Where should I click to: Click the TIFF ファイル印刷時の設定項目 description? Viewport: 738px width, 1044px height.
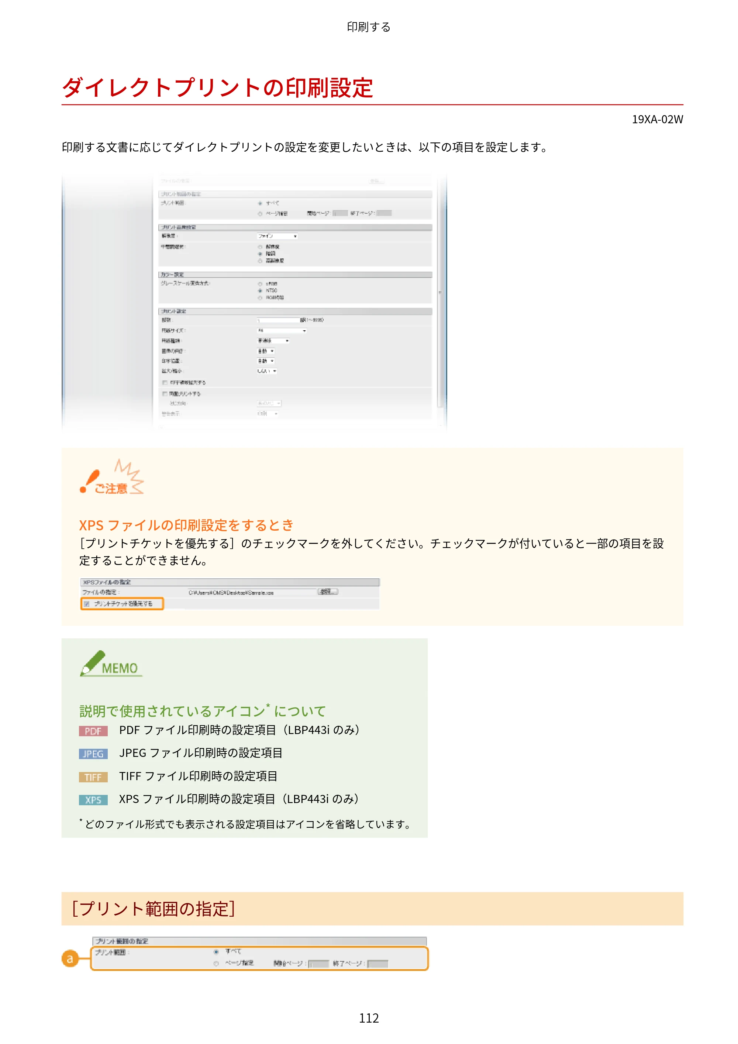tap(198, 776)
